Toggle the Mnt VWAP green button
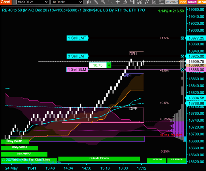The width and height of the screenshot is (206, 171). 24,154
